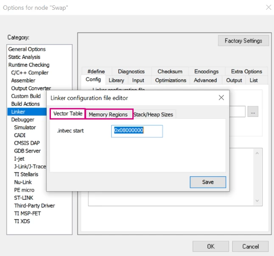Select CADI category
The height and width of the screenshot is (256, 274).
20,135
